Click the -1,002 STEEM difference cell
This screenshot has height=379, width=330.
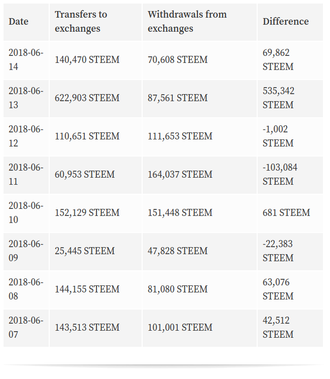coord(290,136)
